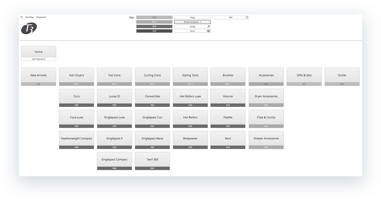Screen dimensions: 381x200
Task: Click the Flat Irons node
Action: [x=114, y=75]
